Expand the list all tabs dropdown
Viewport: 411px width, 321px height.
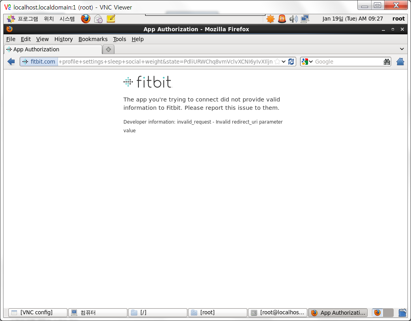coord(402,49)
